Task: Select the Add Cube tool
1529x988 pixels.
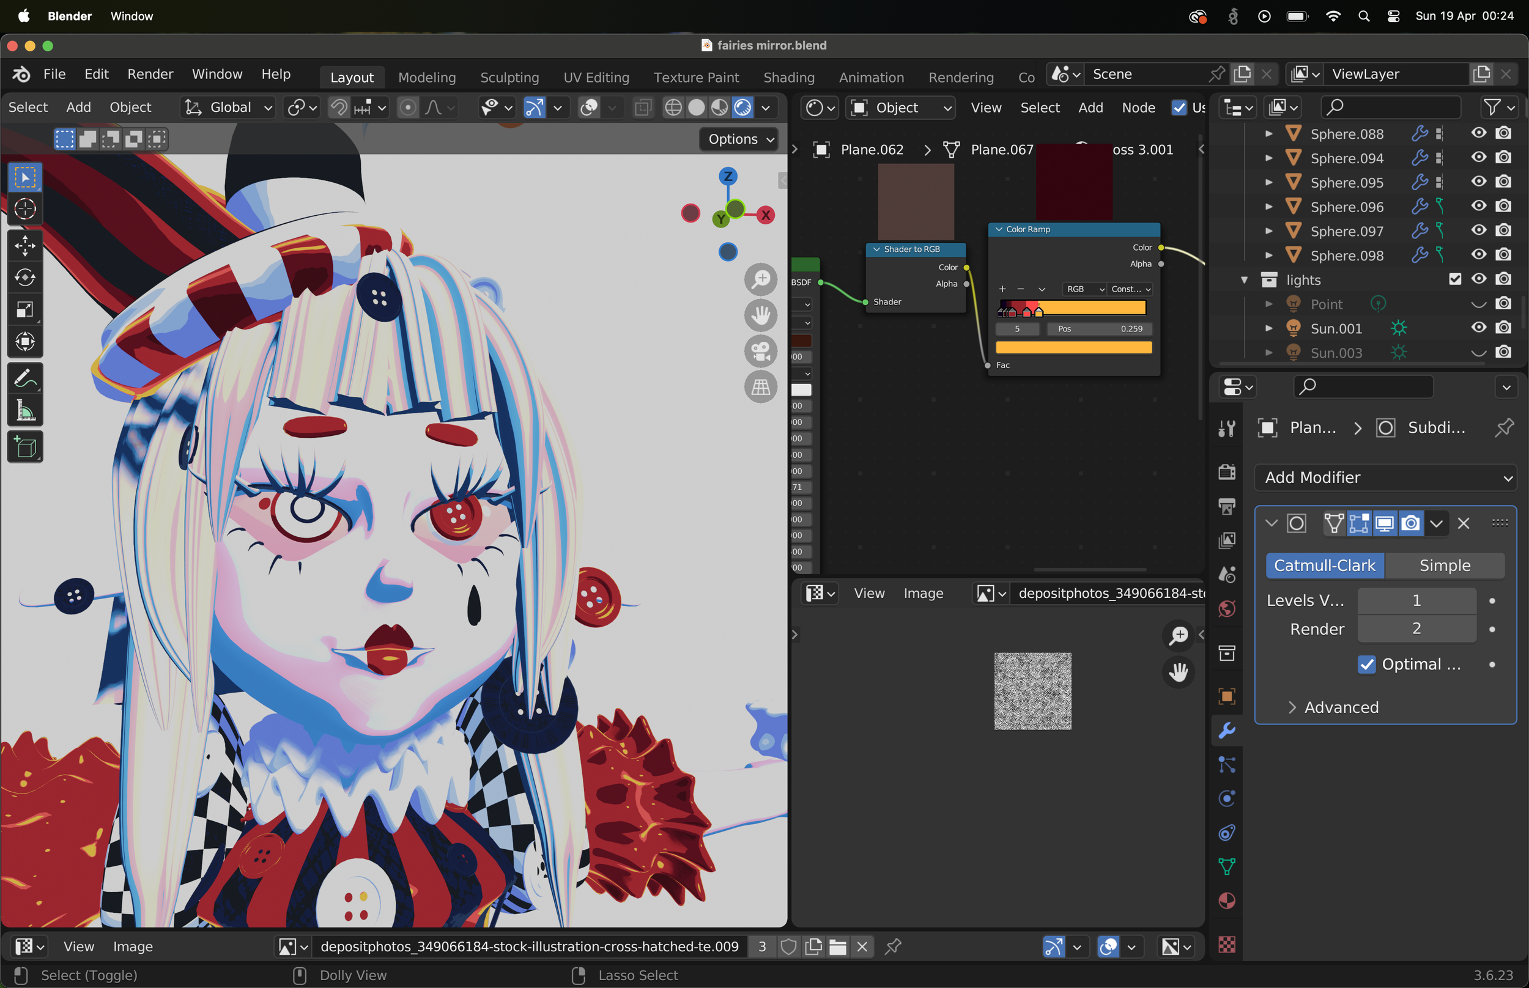Action: point(25,448)
